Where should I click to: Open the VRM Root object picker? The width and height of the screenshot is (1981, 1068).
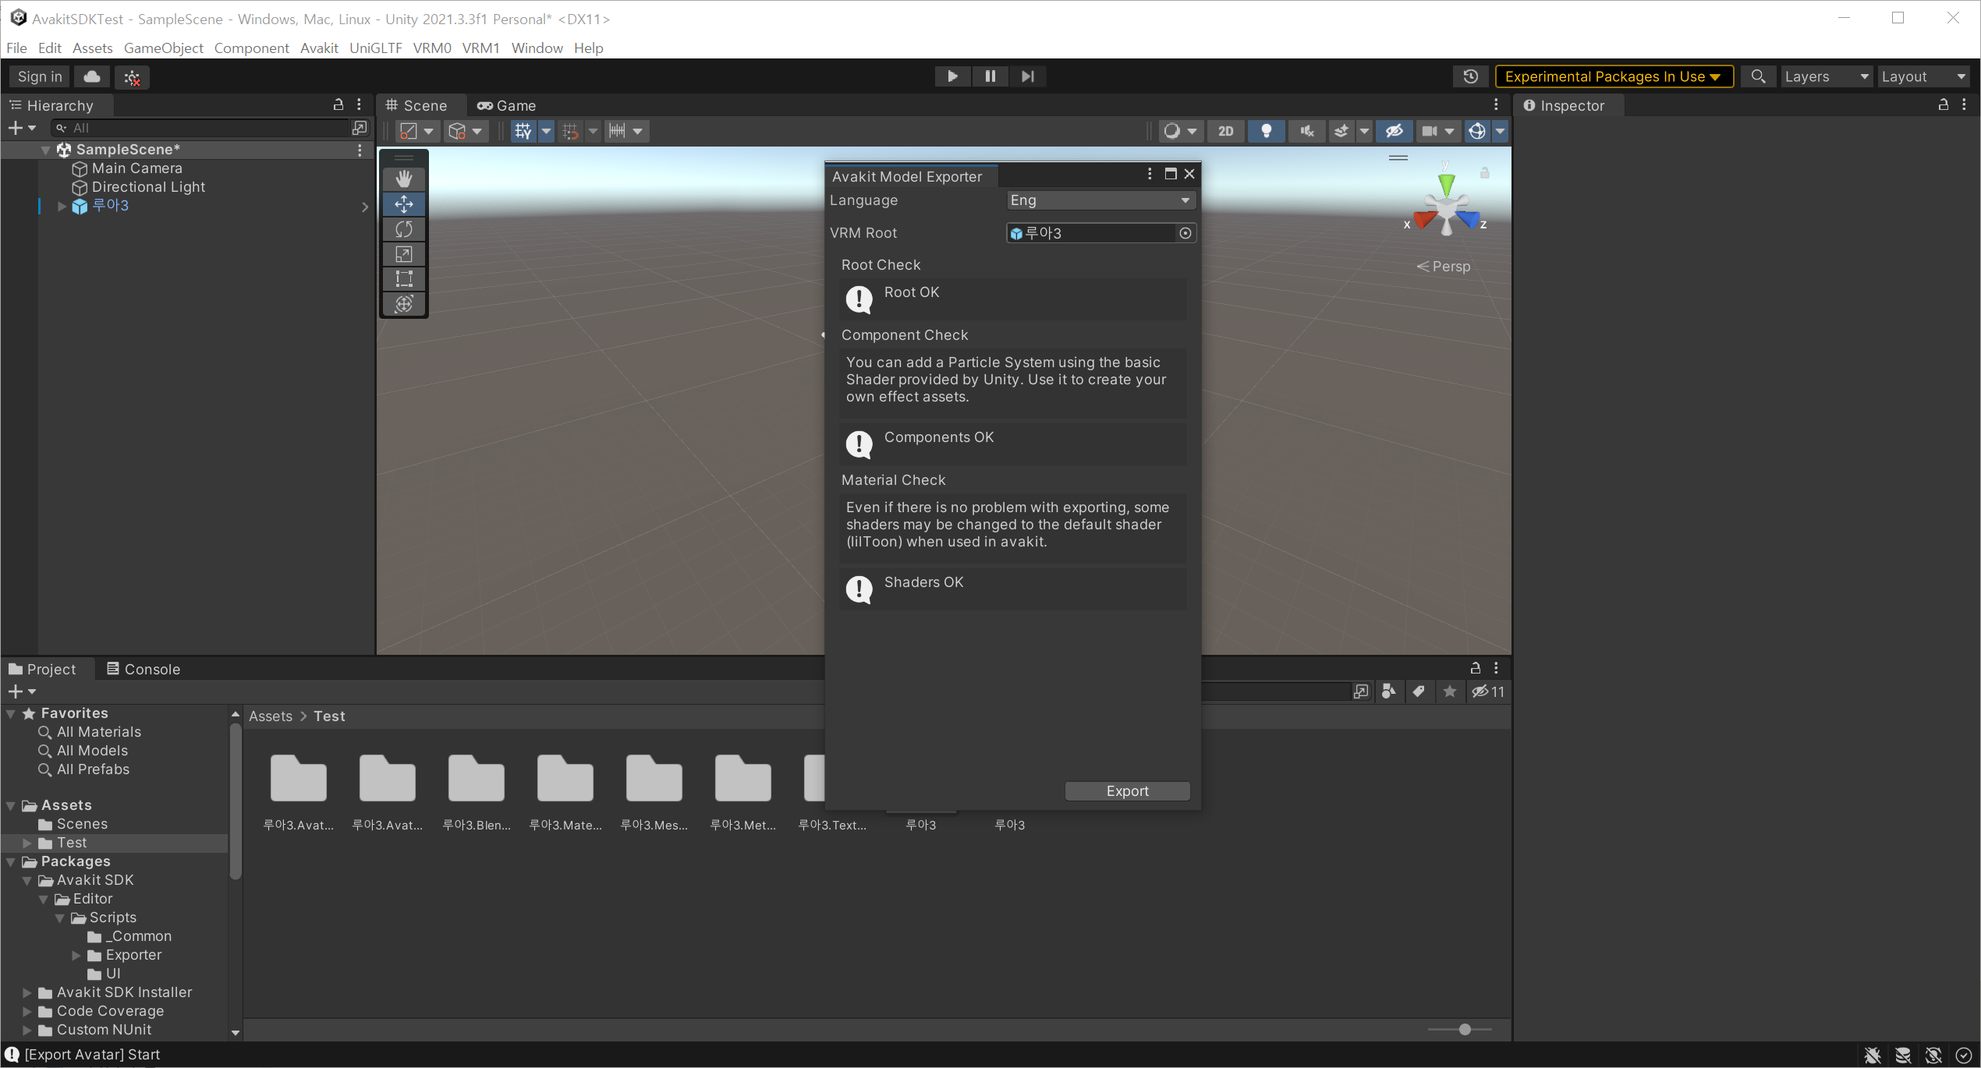1185,232
